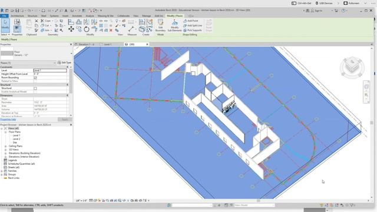377x212 pixels.
Task: Expand the Ceiling Plans tree node
Action: [5, 146]
